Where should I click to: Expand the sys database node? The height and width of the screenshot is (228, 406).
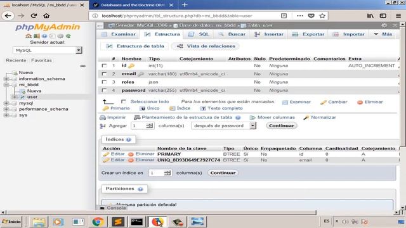click(7, 115)
